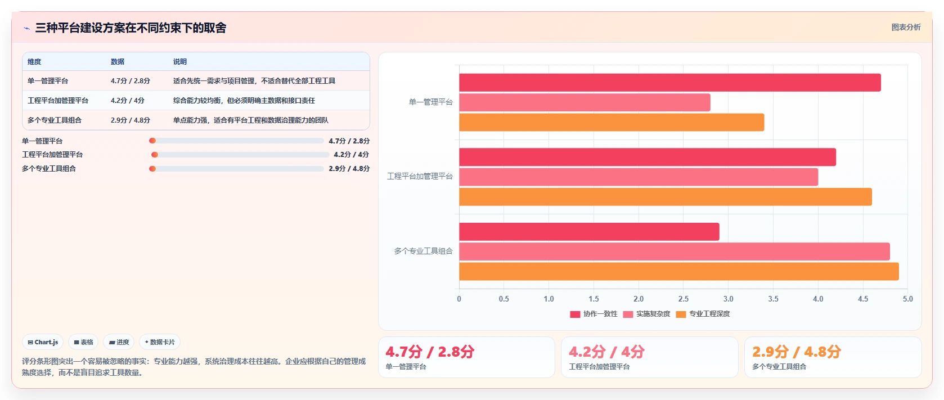This screenshot has height=400, width=944.
Task: Click the pink 实施复杂度 legend color swatch
Action: [628, 314]
